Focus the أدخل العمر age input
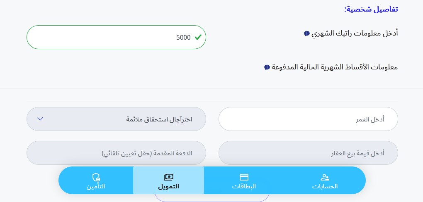Image resolution: width=423 pixels, height=202 pixels. [308, 119]
